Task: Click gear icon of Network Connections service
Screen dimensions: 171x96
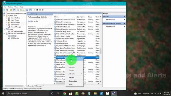Action: click(x=55, y=22)
